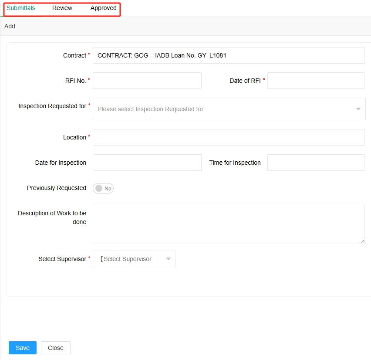Save the RFI form
Screen dimensions: 371x360
coord(23,348)
